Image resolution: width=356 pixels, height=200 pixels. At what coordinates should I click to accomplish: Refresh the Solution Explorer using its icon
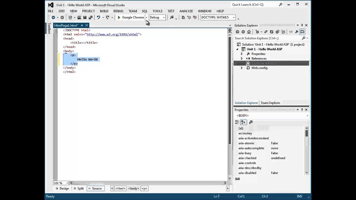(x=272, y=32)
